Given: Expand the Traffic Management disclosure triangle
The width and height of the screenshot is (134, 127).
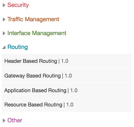Looking at the screenshot, I should pyautogui.click(x=4, y=20).
